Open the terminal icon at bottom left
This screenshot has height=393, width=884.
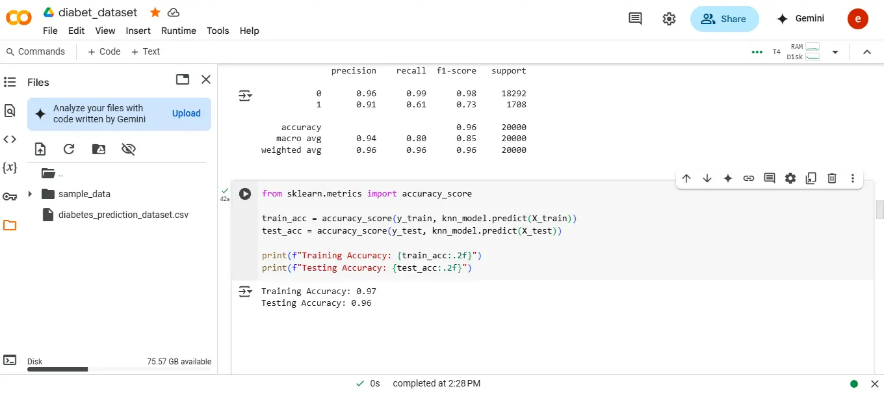point(10,360)
